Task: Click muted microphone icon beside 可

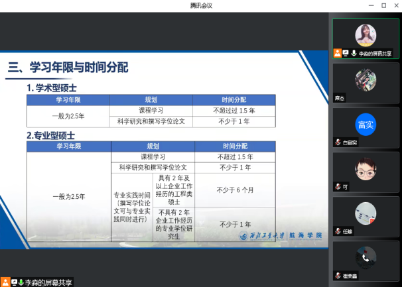Action: tap(338, 187)
